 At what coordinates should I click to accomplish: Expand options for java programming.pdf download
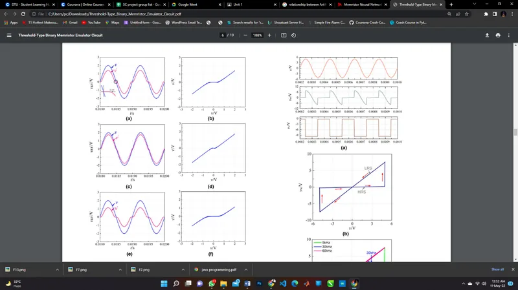point(246,269)
